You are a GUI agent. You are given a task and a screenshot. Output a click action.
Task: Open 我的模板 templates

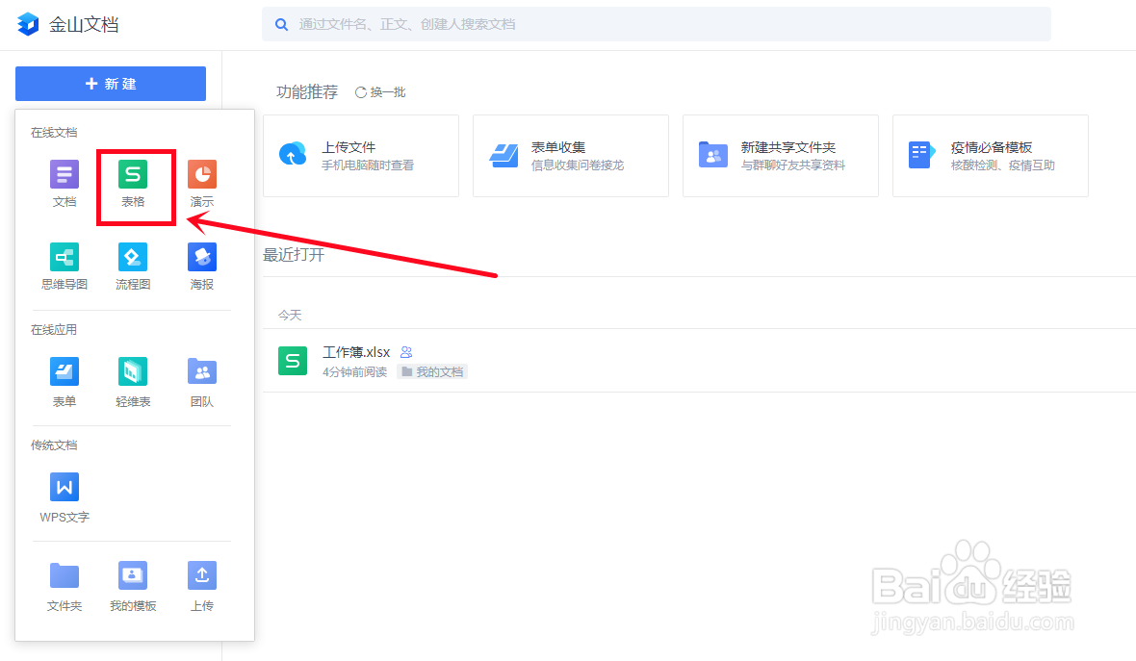[x=133, y=586]
